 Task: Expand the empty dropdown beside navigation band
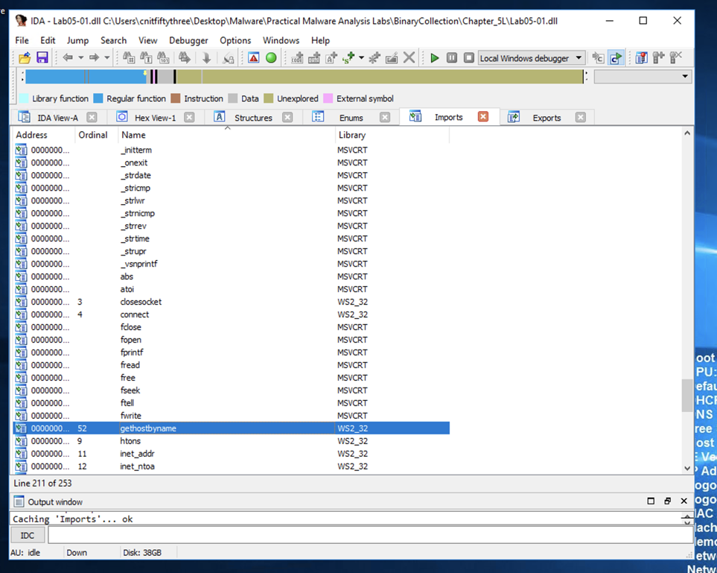[x=685, y=76]
